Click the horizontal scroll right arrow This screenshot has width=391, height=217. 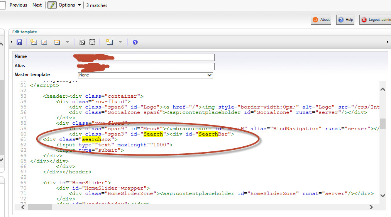pyautogui.click(x=371, y=207)
